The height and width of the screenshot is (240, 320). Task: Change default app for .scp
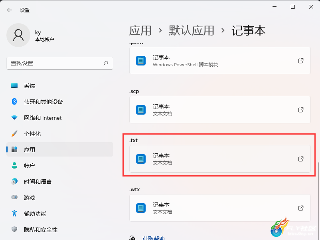pyautogui.click(x=220, y=110)
